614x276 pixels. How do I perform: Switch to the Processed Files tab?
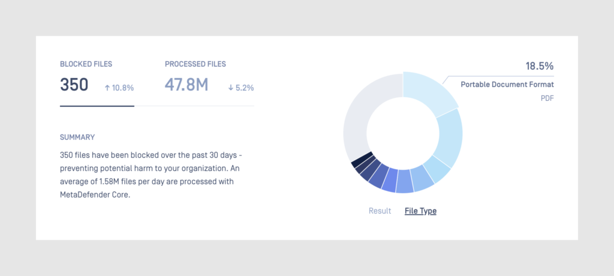195,64
